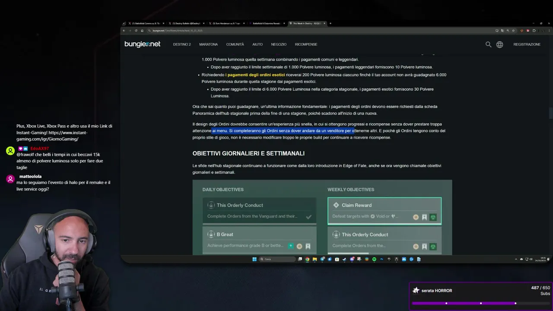Viewport: 553px width, 311px height.
Task: Open Task View on the taskbar
Action: [x=300, y=259]
